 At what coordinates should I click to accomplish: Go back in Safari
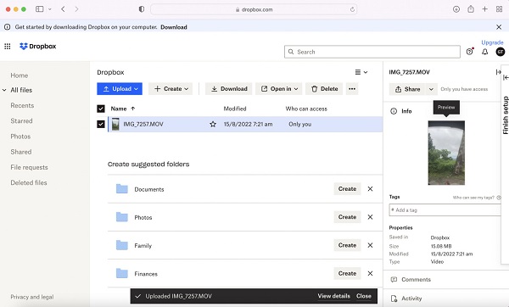pos(63,9)
